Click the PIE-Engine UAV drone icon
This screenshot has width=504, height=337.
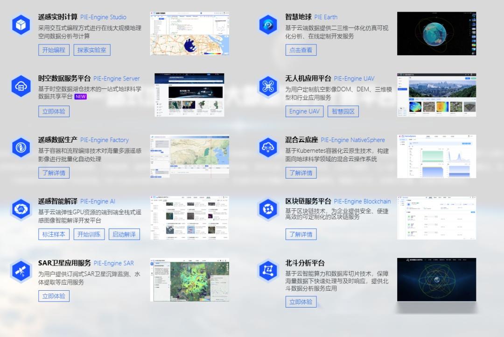268,86
